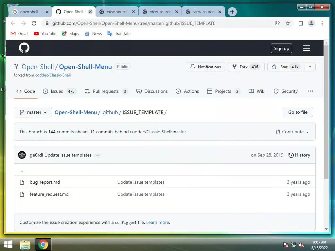This screenshot has height=251, width=335.
Task: Switch to the Code tab
Action: (26, 92)
